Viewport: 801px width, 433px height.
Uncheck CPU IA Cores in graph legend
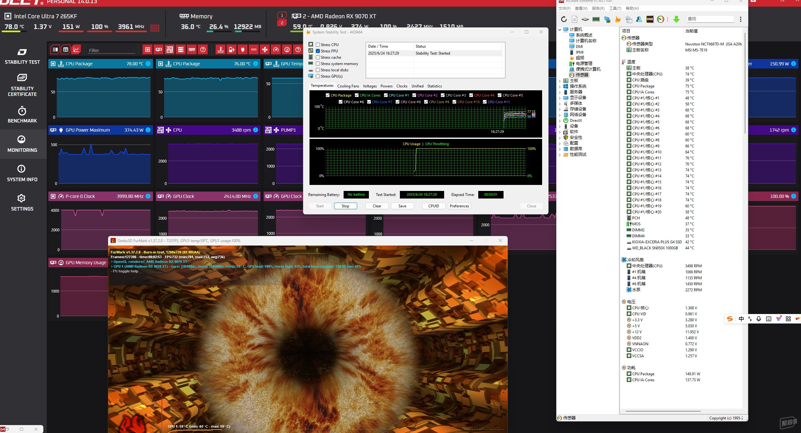(x=357, y=95)
